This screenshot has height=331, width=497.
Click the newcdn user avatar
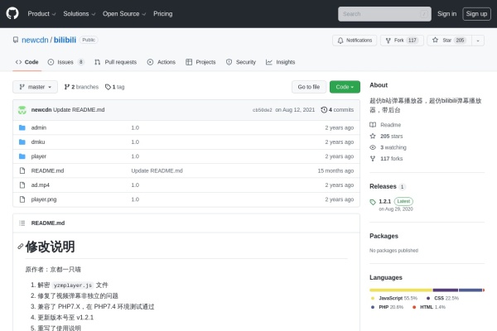(x=22, y=109)
